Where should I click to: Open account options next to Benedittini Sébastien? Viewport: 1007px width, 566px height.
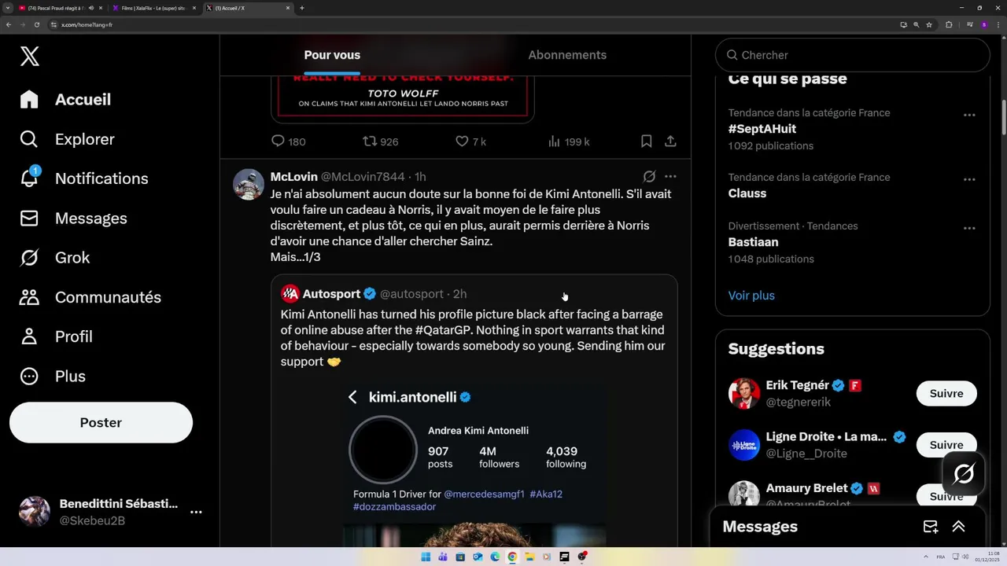196,512
